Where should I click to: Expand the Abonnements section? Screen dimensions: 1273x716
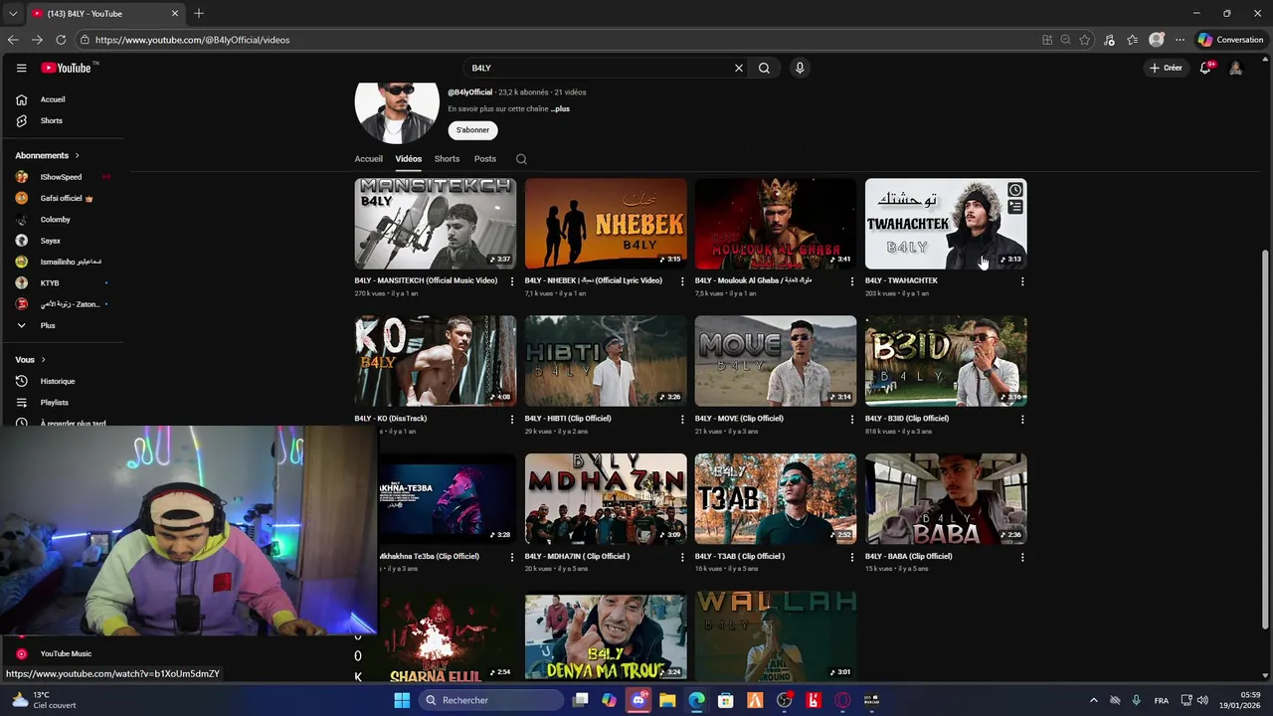click(x=47, y=155)
